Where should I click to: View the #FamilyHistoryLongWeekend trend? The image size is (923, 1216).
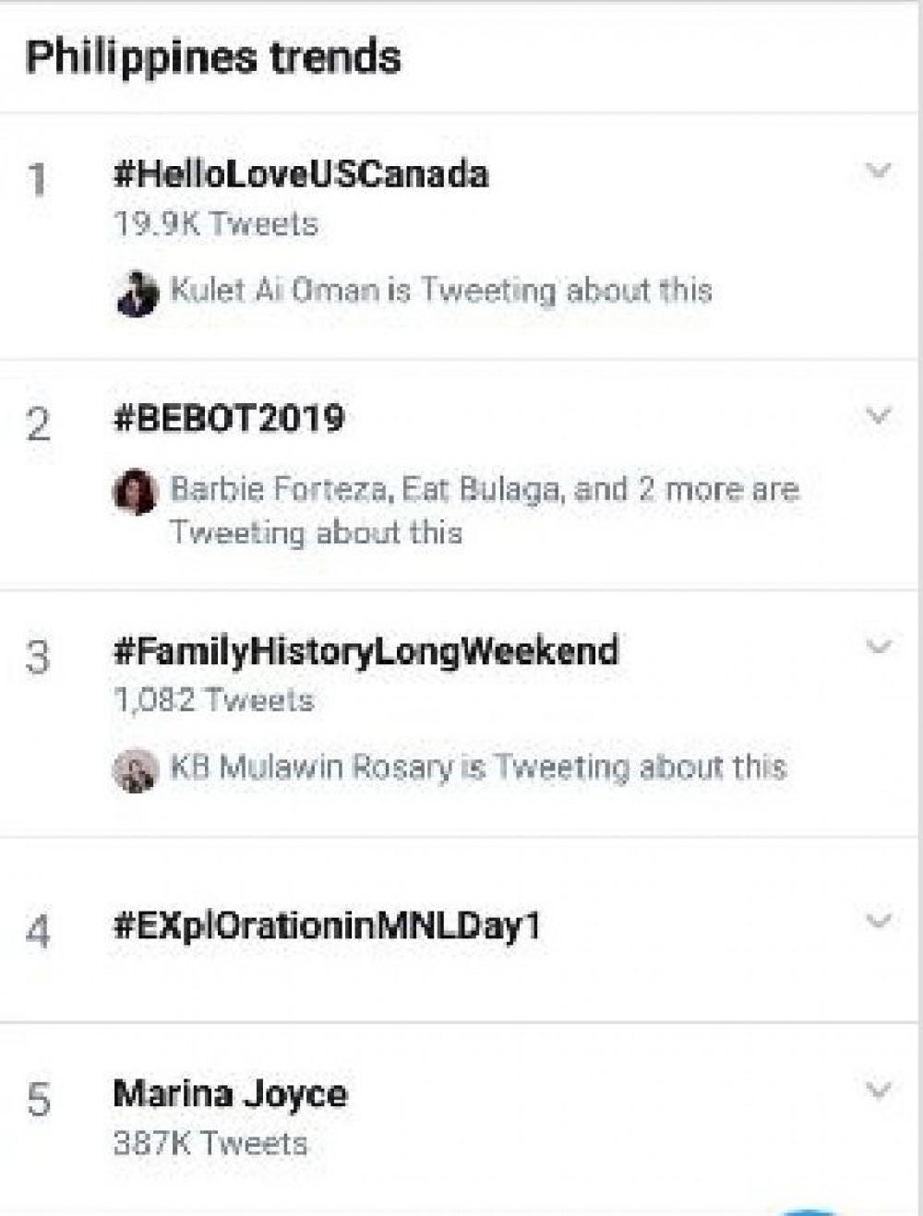pos(366,651)
